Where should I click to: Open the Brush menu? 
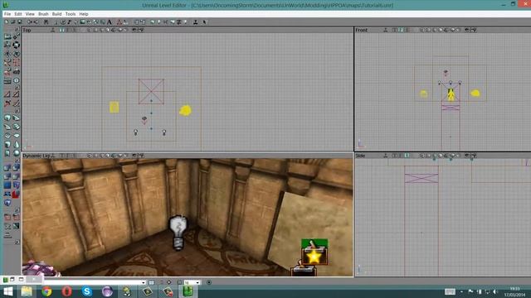43,14
